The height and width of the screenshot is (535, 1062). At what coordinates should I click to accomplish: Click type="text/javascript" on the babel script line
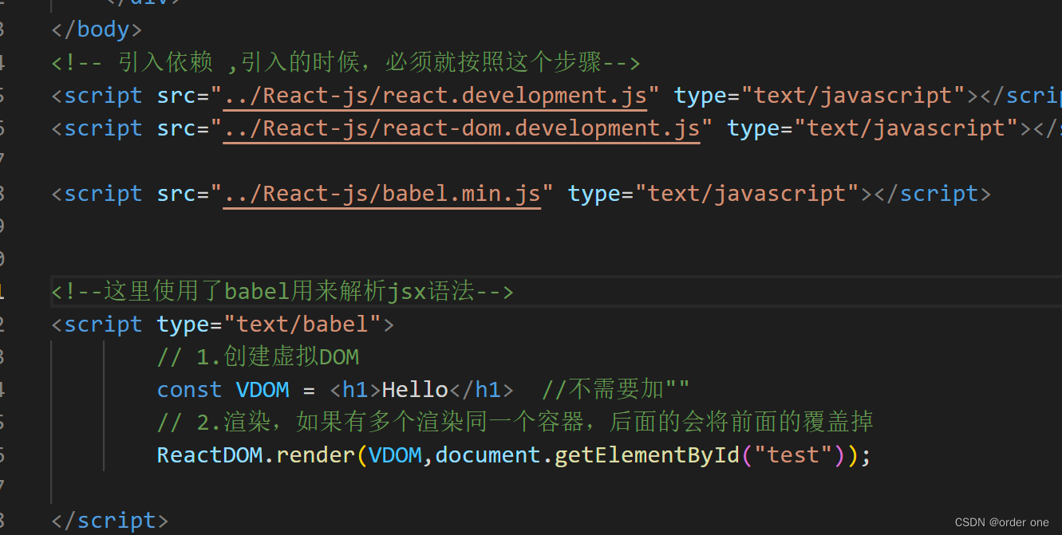click(x=710, y=193)
